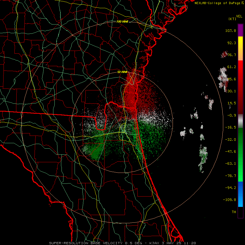Select the -16.5 scale value
This screenshot has width=245, height=245.
(x=231, y=127)
